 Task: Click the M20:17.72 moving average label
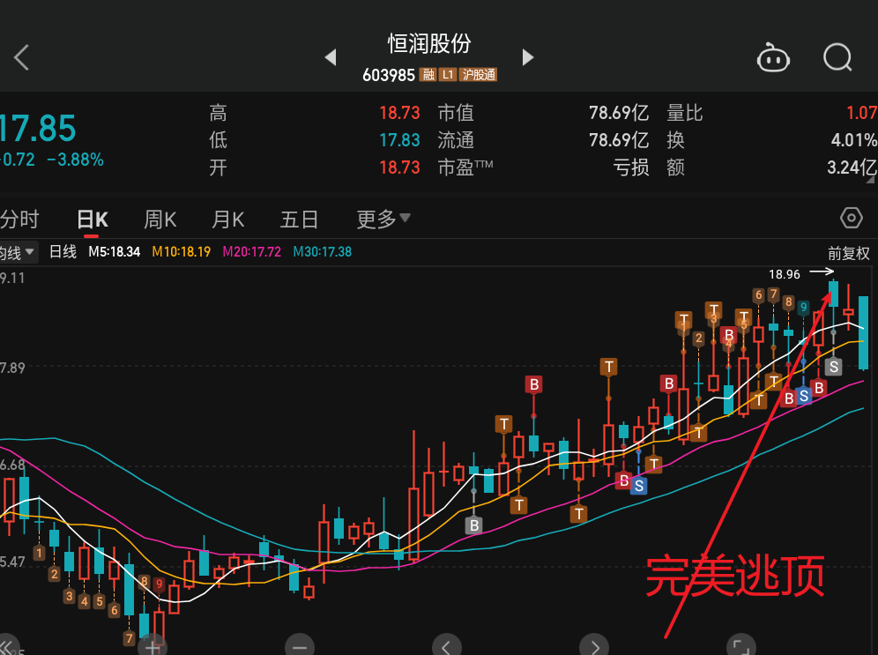point(252,252)
